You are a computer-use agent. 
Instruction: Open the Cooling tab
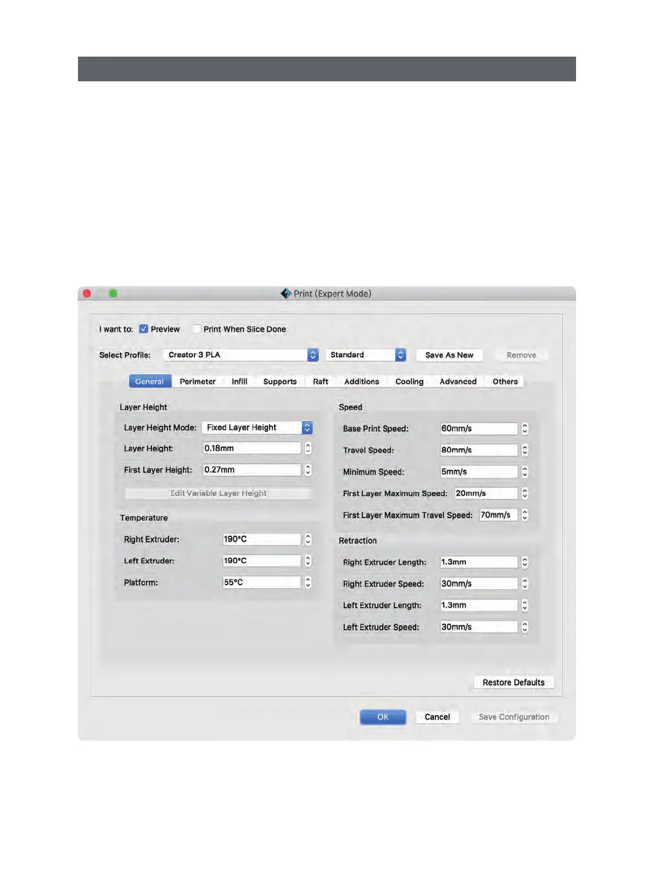(x=410, y=381)
